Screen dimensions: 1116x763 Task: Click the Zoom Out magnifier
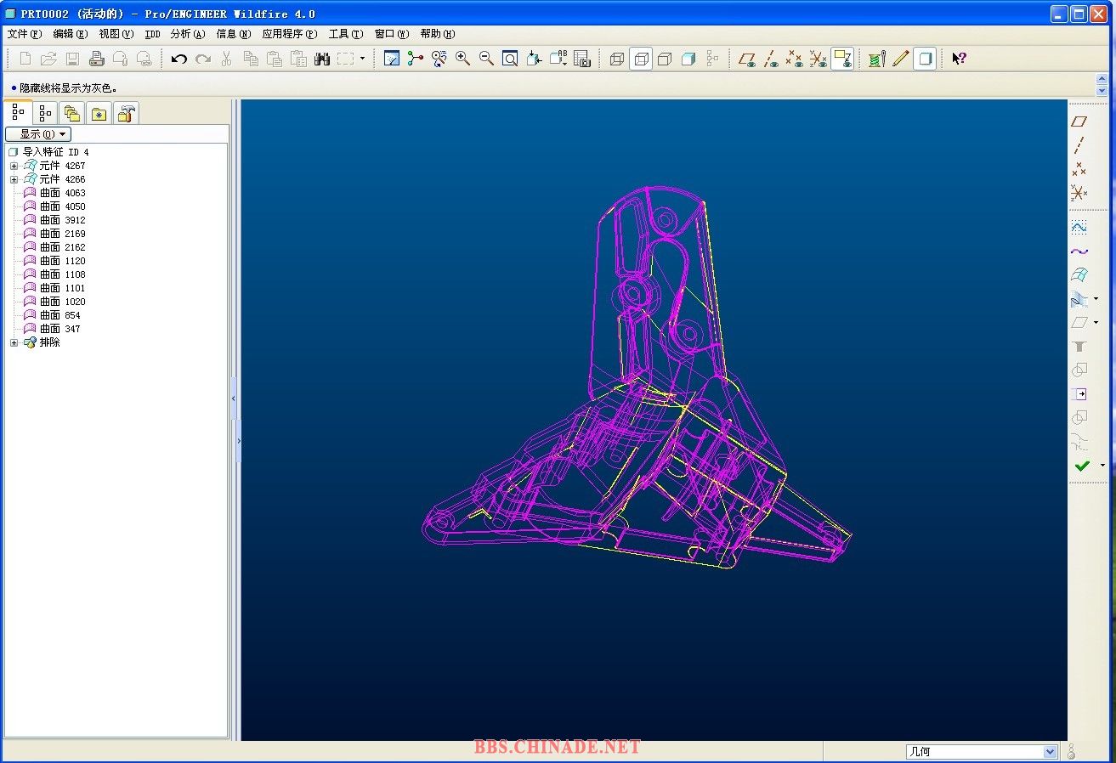pyautogui.click(x=486, y=59)
